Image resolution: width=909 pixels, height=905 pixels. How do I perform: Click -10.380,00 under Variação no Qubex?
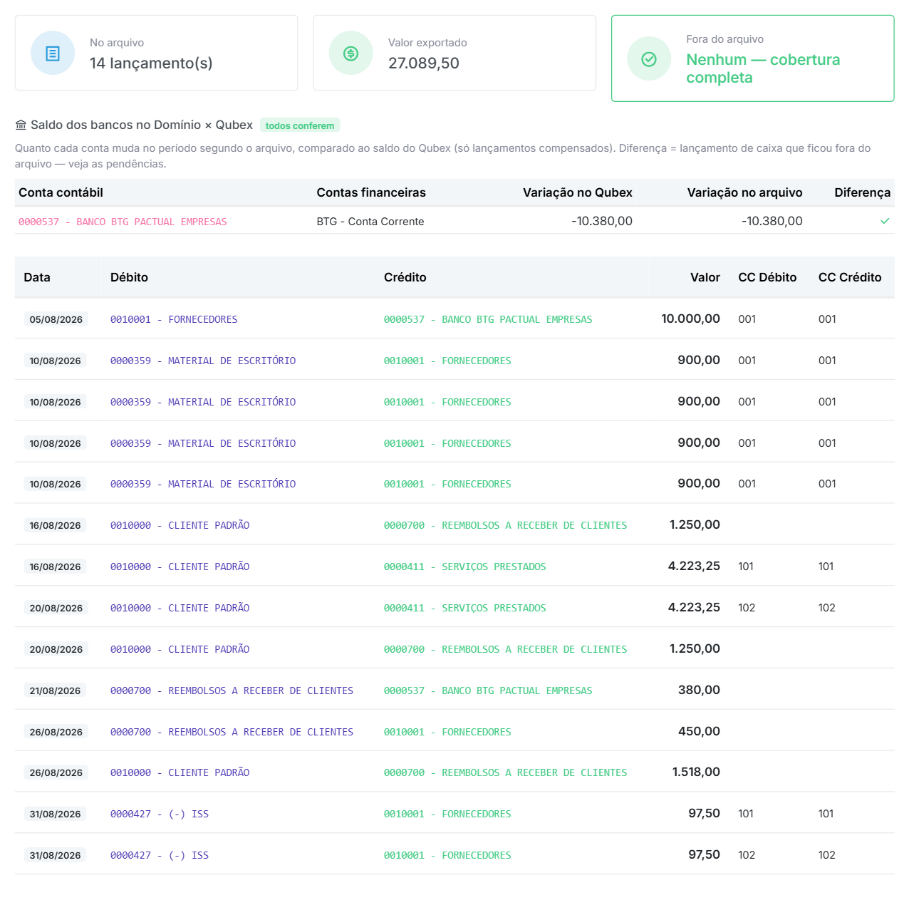click(602, 221)
